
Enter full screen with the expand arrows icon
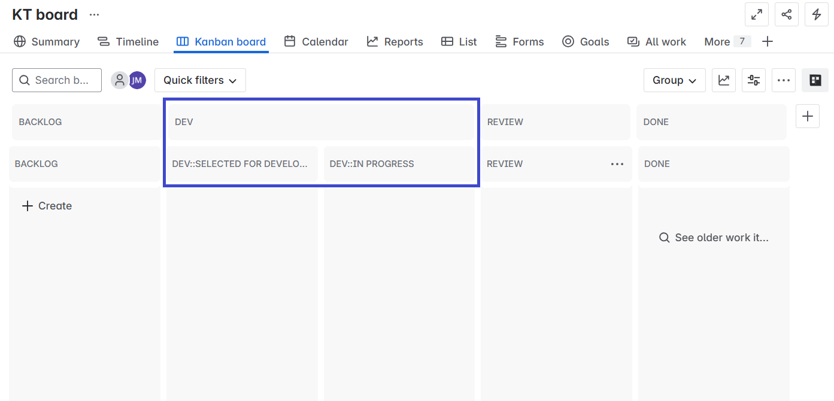[757, 14]
